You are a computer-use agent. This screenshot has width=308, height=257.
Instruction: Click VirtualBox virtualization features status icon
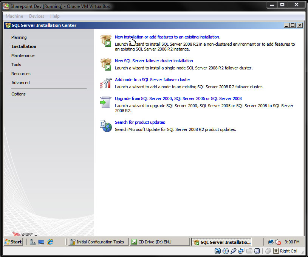click(x=257, y=251)
